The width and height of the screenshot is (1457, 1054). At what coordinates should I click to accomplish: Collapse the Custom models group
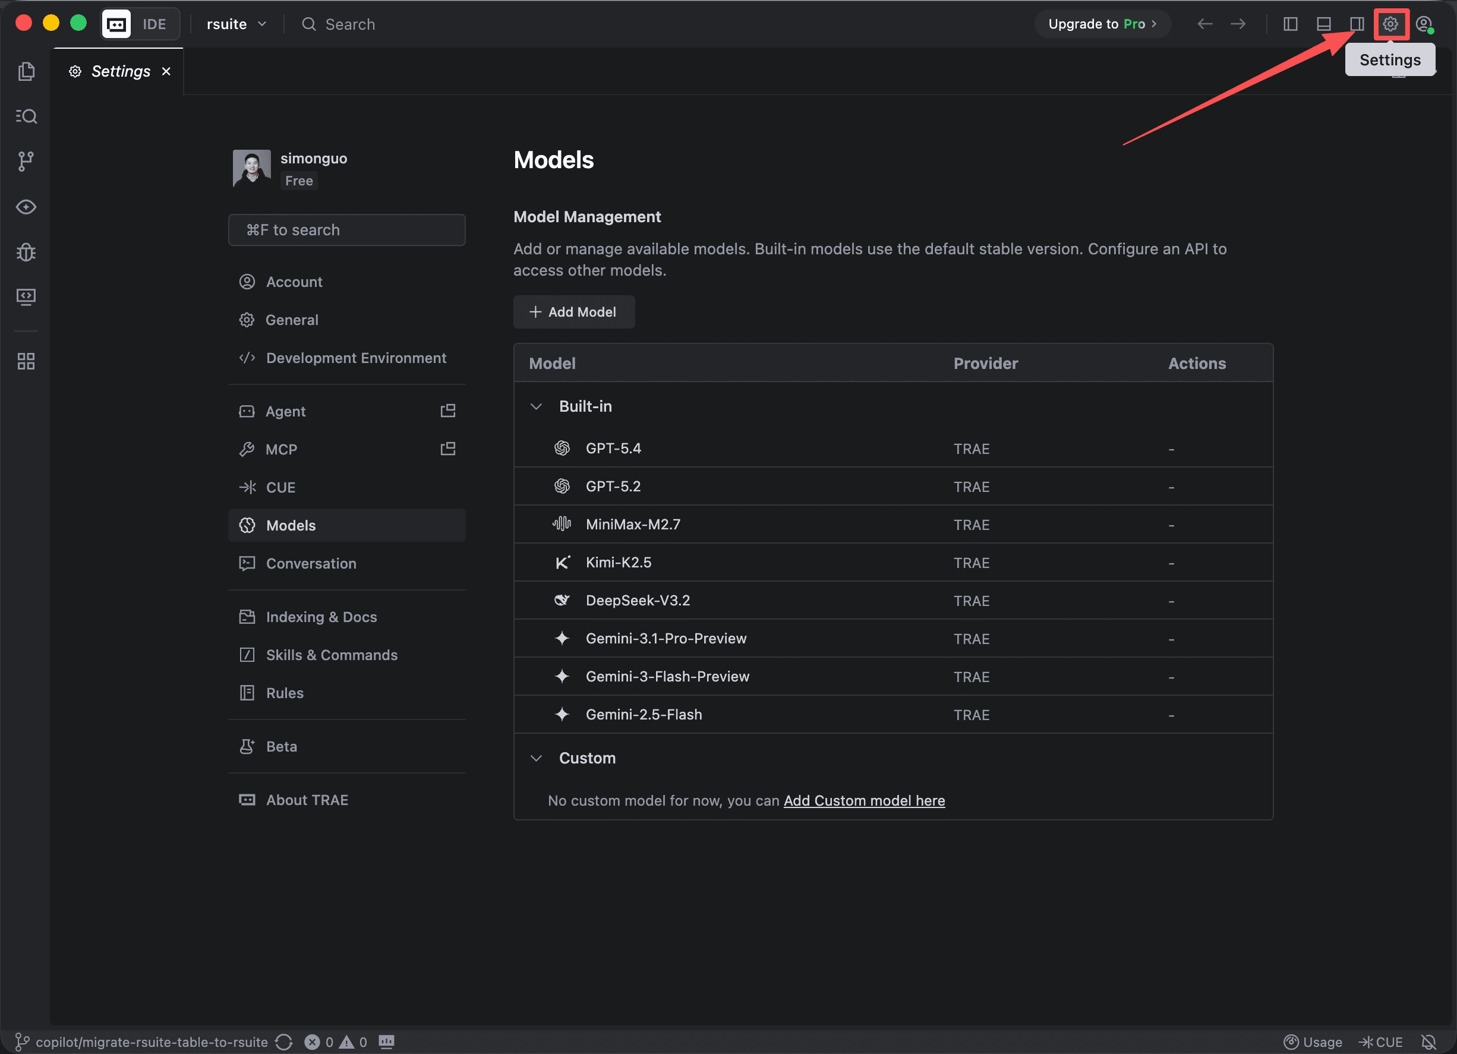click(537, 759)
